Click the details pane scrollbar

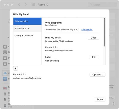[104, 32]
